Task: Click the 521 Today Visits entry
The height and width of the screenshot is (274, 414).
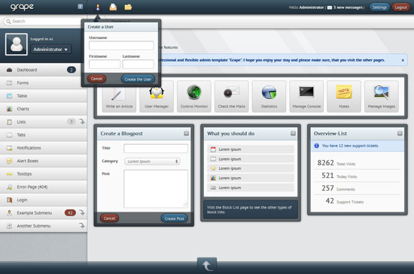Action: 339,176
